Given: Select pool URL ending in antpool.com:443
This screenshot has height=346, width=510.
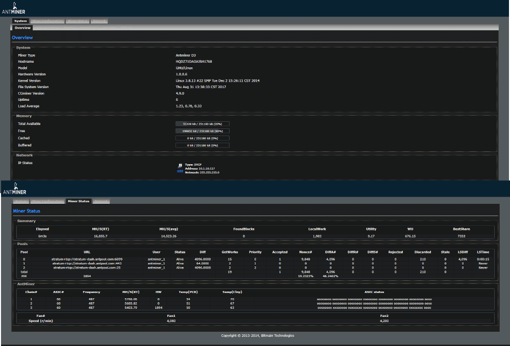Looking at the screenshot, I should click(x=87, y=263).
